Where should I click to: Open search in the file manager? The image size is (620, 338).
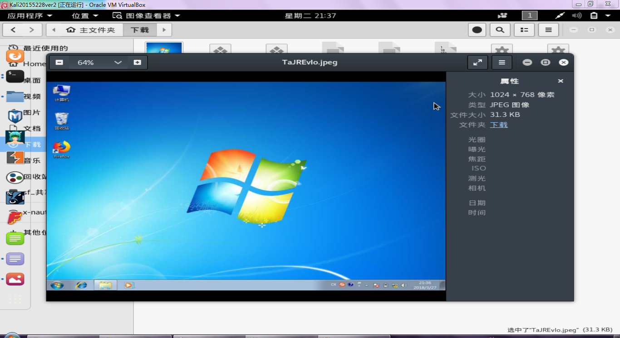500,30
